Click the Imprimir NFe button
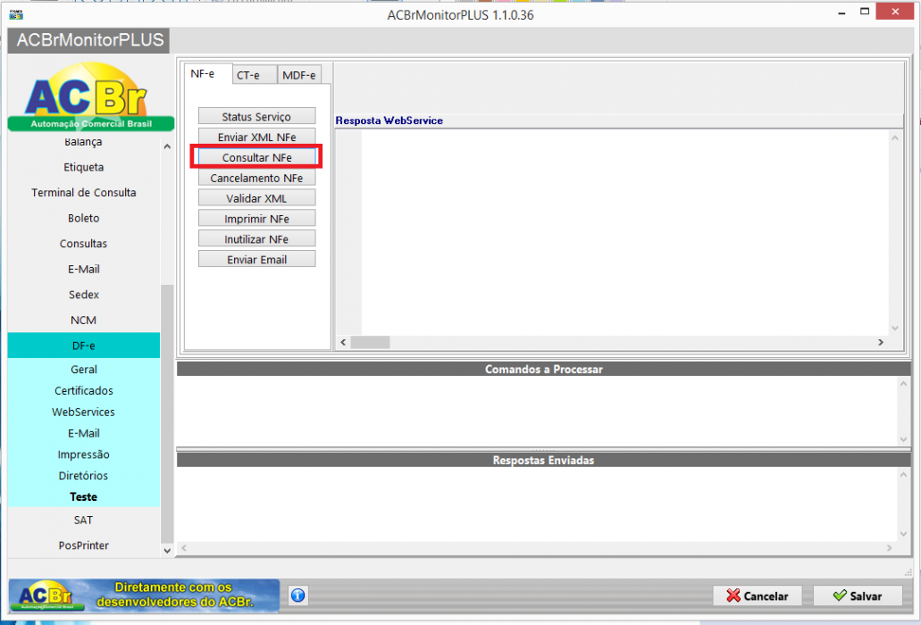 (x=256, y=219)
